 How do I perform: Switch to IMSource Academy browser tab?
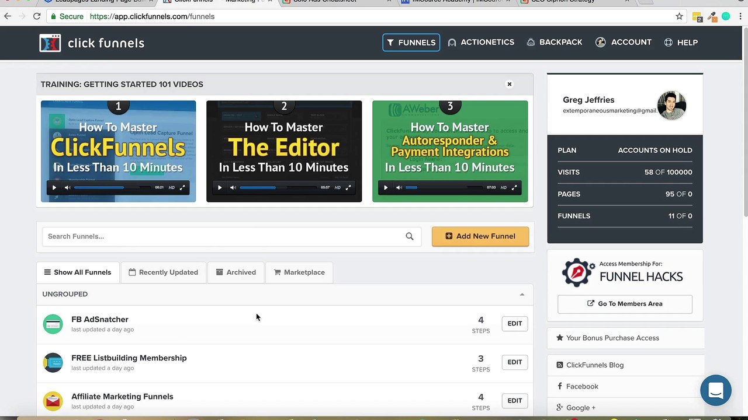tap(455, 1)
